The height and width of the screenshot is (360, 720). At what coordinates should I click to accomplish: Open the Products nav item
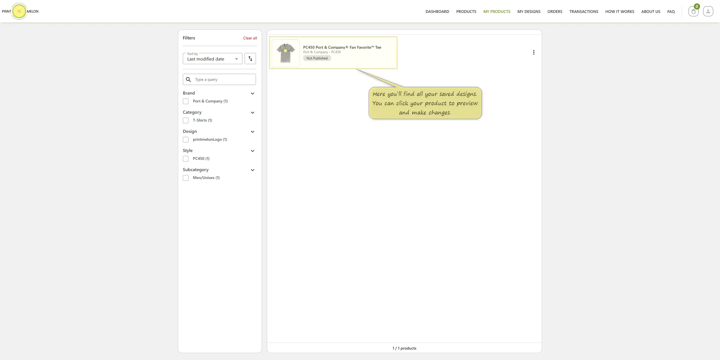click(466, 12)
